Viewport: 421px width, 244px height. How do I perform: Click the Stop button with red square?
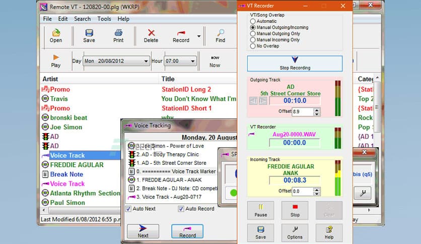(x=295, y=210)
